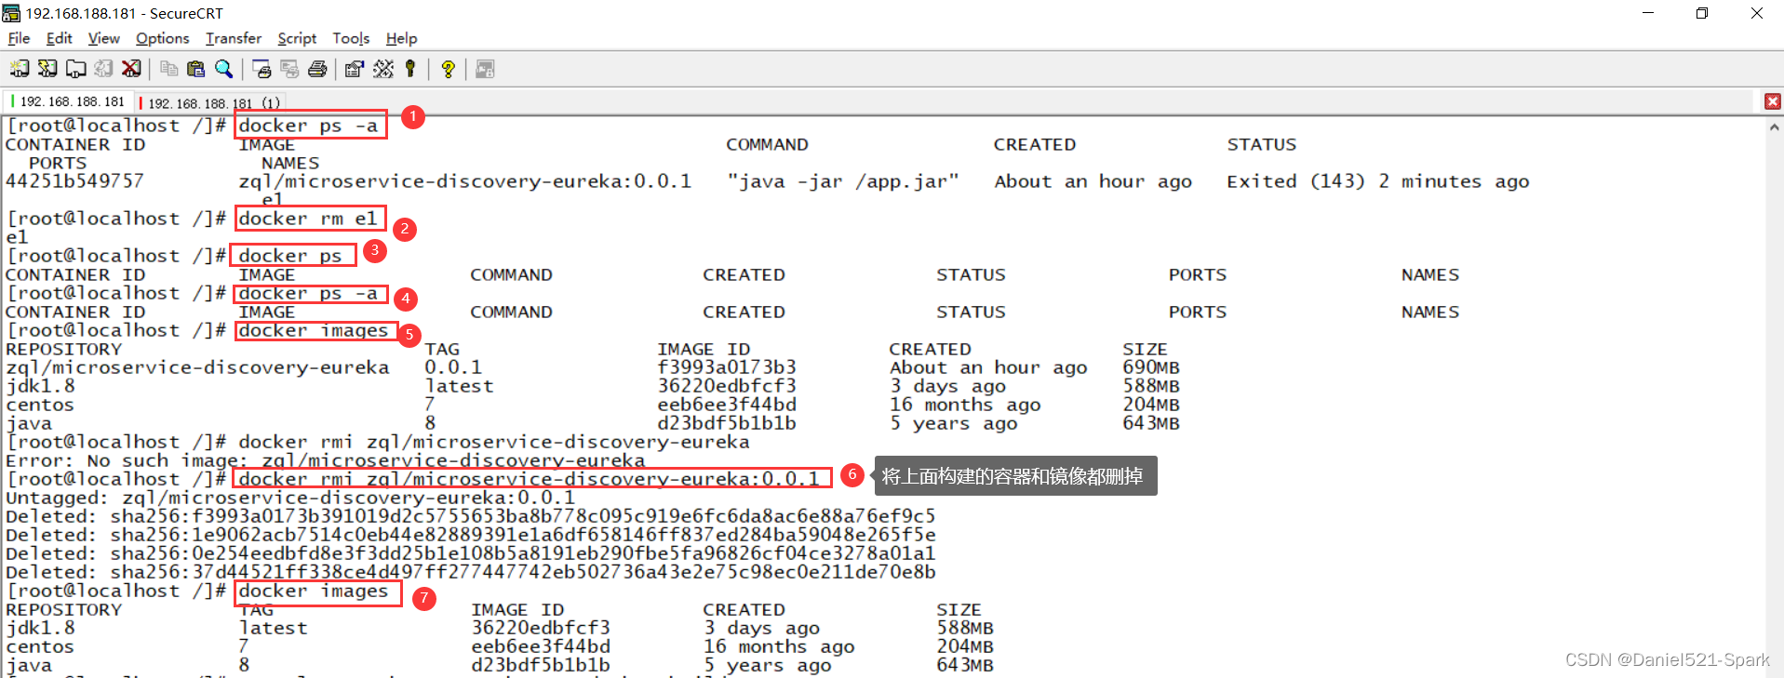Viewport: 1784px width, 678px height.
Task: Open Session Options from the toolbar
Action: coord(354,69)
